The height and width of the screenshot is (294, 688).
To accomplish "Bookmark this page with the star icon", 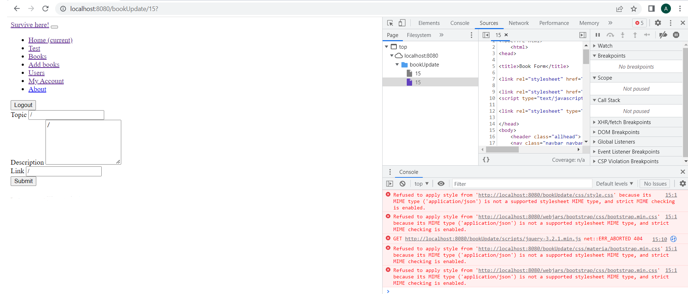I will pyautogui.click(x=634, y=9).
